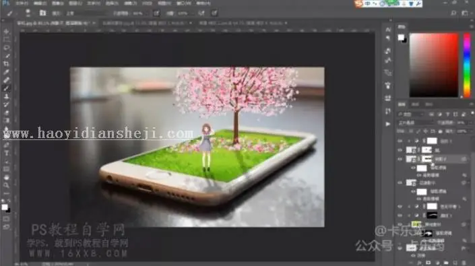Viewport: 475px width, 266px height.
Task: Open the layer blend mode dropdown
Action: (415, 123)
